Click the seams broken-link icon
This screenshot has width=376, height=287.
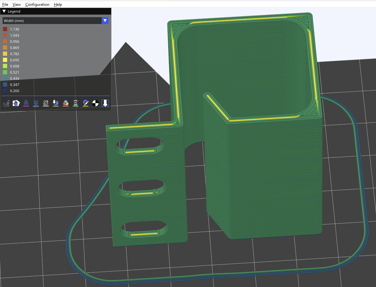(x=46, y=103)
